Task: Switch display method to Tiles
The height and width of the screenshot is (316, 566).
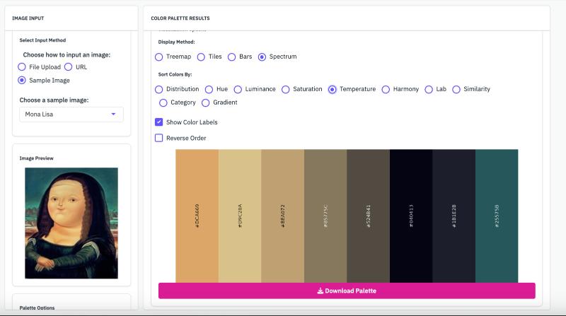Action: pyautogui.click(x=201, y=57)
